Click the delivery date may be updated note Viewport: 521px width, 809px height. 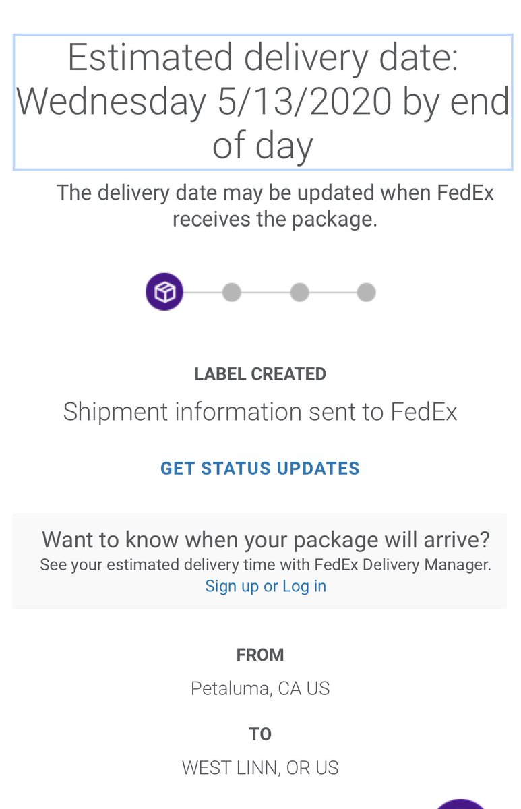click(275, 206)
